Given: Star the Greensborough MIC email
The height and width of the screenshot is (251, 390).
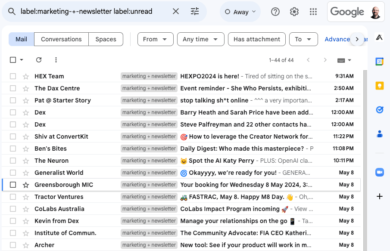Looking at the screenshot, I should pyautogui.click(x=26, y=185).
